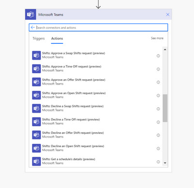Show info for Approve a Swap Shifts request

158,56
